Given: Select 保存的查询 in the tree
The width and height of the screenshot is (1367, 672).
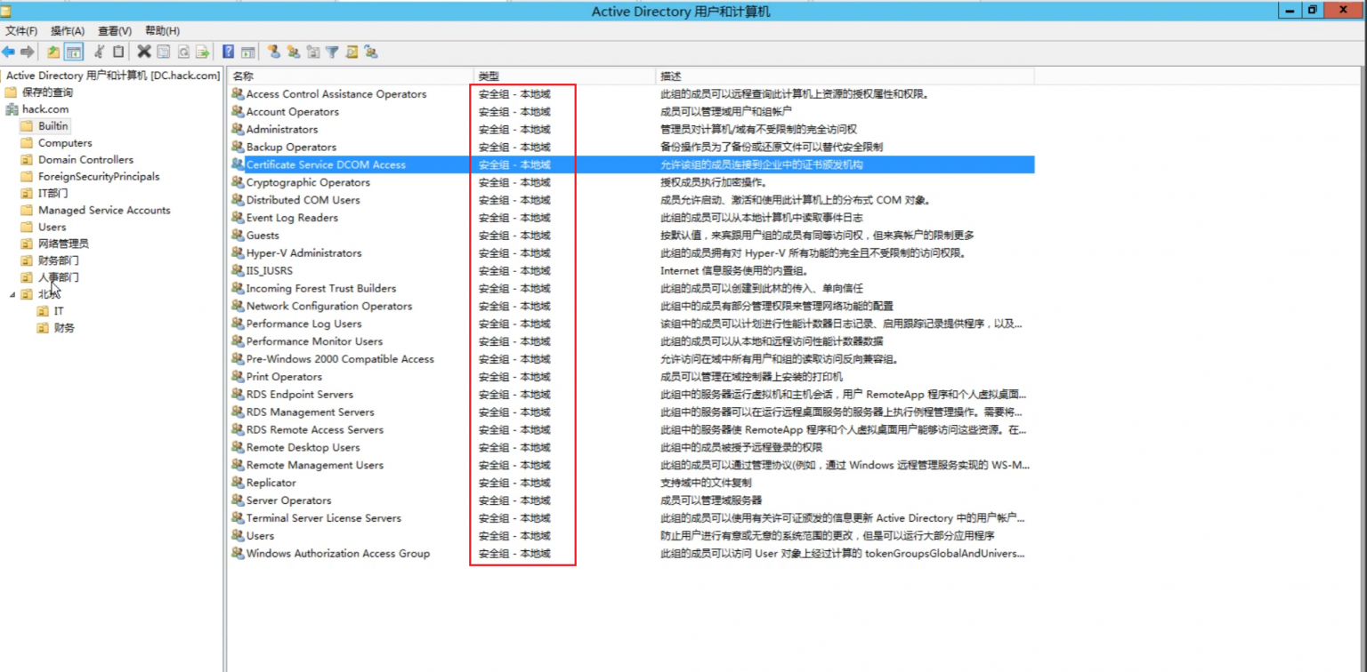Looking at the screenshot, I should coord(47,92).
